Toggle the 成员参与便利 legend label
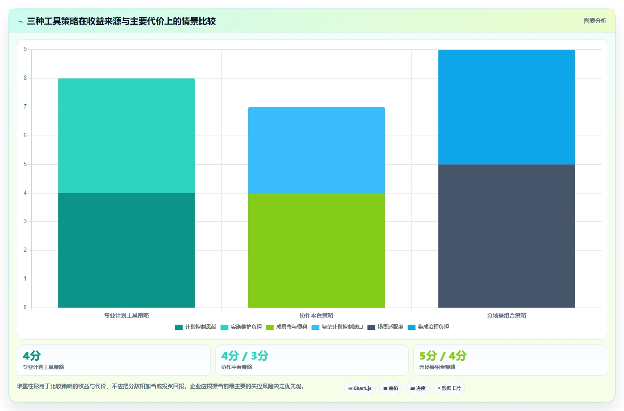Viewport: 624px width, 411px height. point(292,327)
